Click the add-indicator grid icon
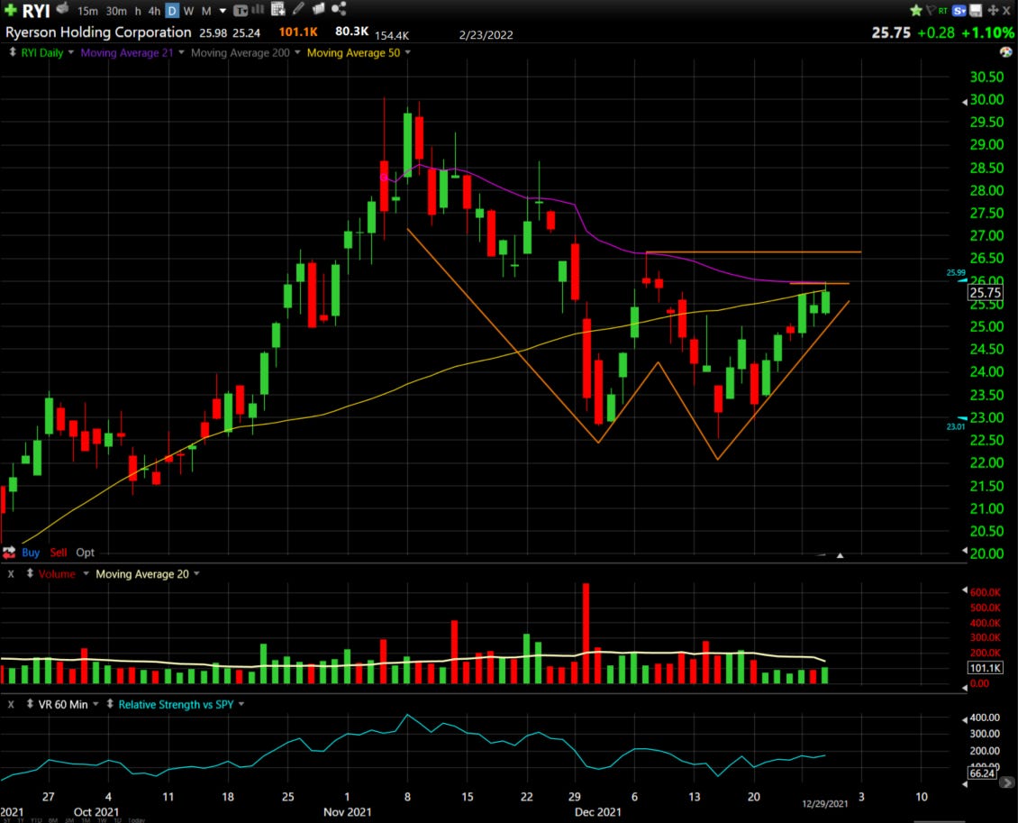 coord(277,9)
